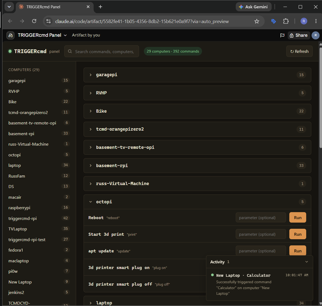This screenshot has width=322, height=306.
Task: Click the New Laptop Calculator activity entry
Action: point(260,284)
